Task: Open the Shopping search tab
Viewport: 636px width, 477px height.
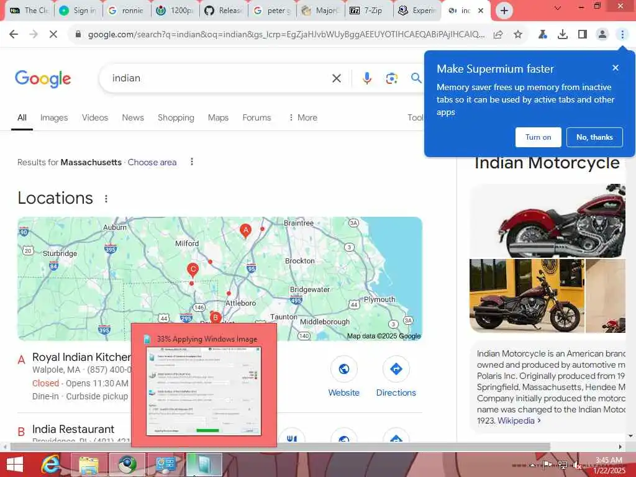Action: (176, 117)
